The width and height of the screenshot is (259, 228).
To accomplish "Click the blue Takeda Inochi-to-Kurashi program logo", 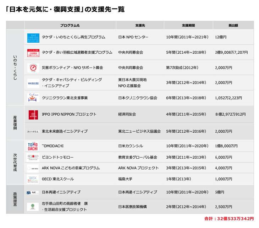I will pyautogui.click(x=33, y=38).
